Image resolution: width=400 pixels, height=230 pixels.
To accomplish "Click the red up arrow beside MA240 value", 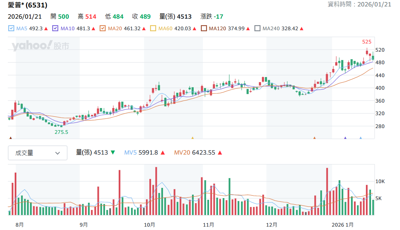I will click(x=302, y=29).
